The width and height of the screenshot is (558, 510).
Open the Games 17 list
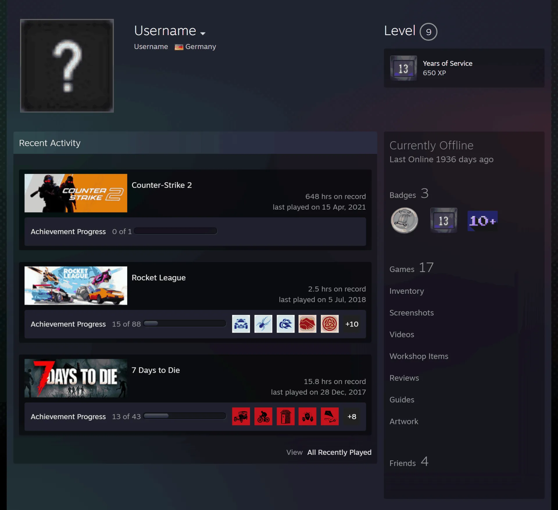pyautogui.click(x=412, y=268)
